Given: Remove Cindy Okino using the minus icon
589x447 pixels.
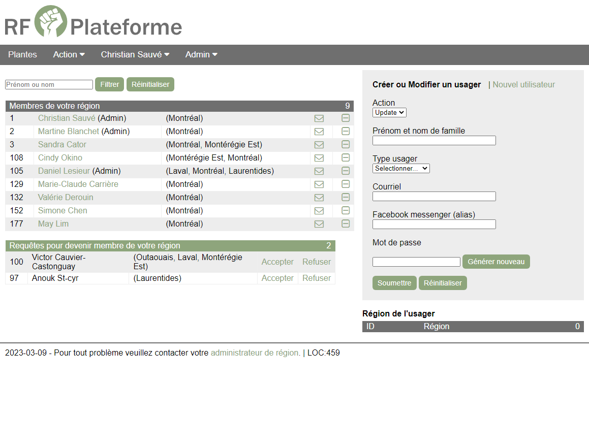Looking at the screenshot, I should tap(346, 157).
